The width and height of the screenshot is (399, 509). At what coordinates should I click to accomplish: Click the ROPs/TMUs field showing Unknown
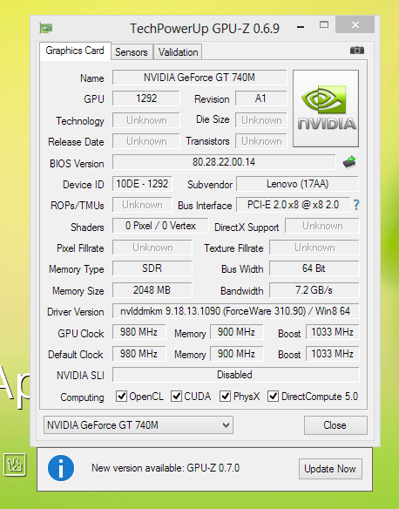pyautogui.click(x=142, y=205)
